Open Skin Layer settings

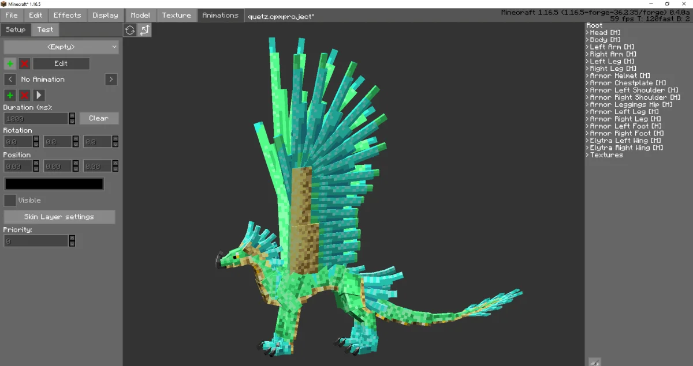pos(59,217)
